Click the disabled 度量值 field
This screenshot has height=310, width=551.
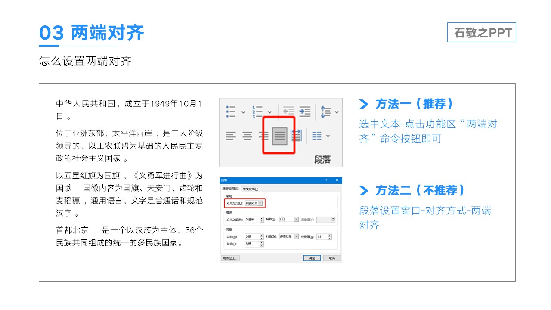pos(326,220)
